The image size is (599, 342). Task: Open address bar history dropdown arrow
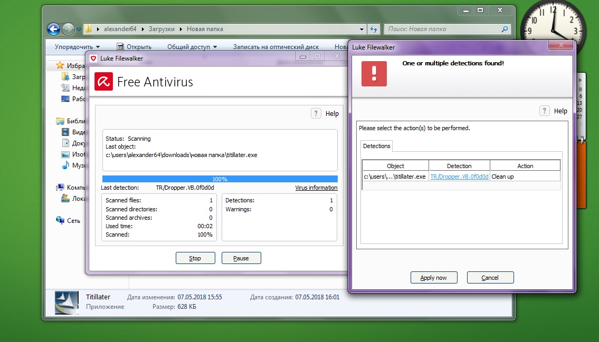(362, 29)
